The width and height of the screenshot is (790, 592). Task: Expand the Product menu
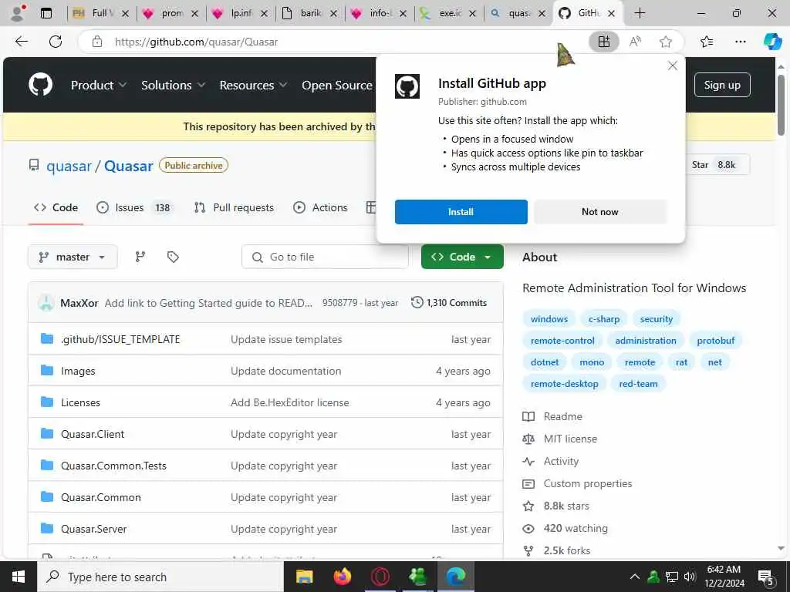click(x=98, y=85)
